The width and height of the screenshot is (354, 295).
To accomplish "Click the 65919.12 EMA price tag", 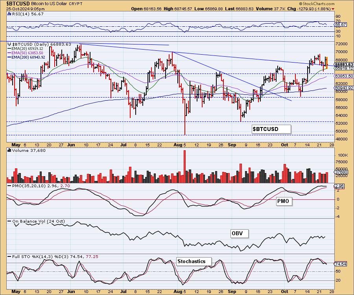I will pos(344,68).
